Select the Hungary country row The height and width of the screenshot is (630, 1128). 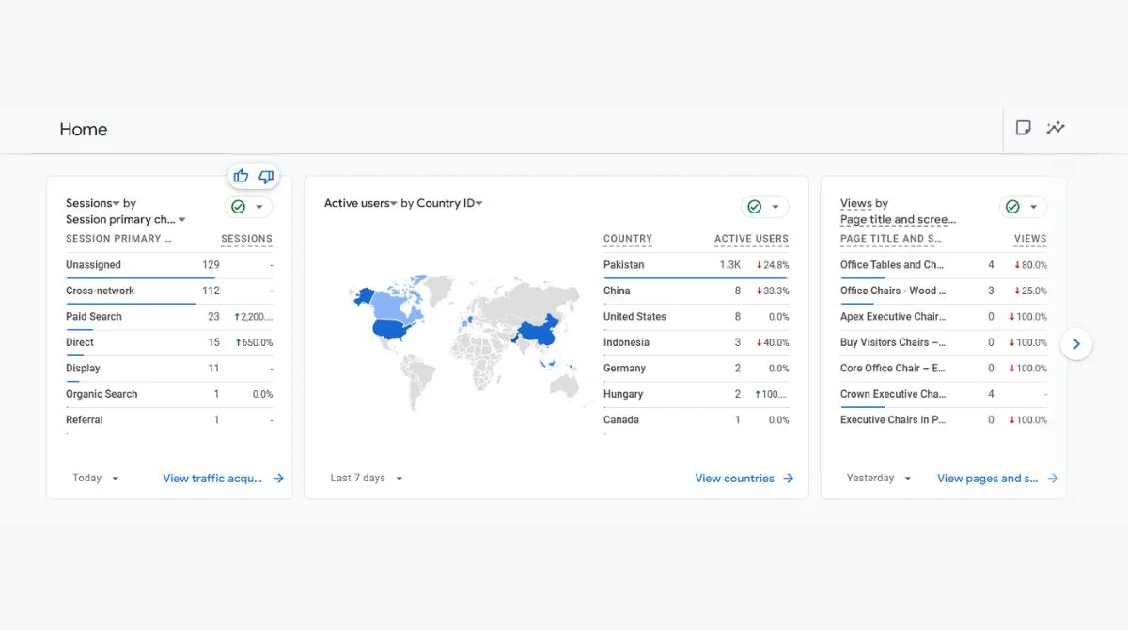tap(697, 395)
